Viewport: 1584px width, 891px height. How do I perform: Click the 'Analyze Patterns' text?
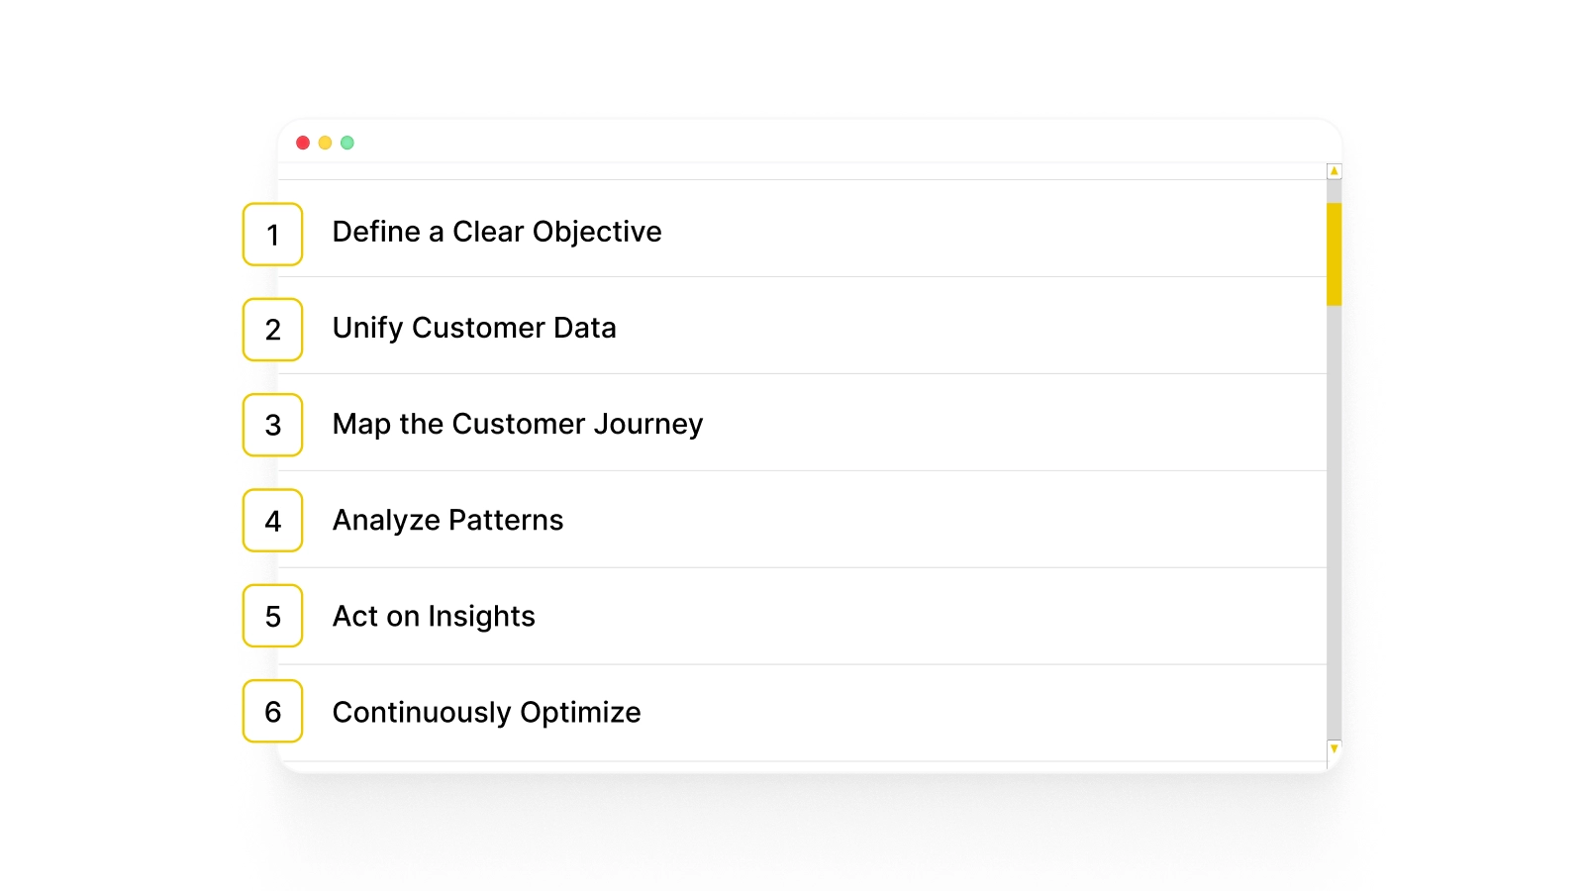(447, 520)
